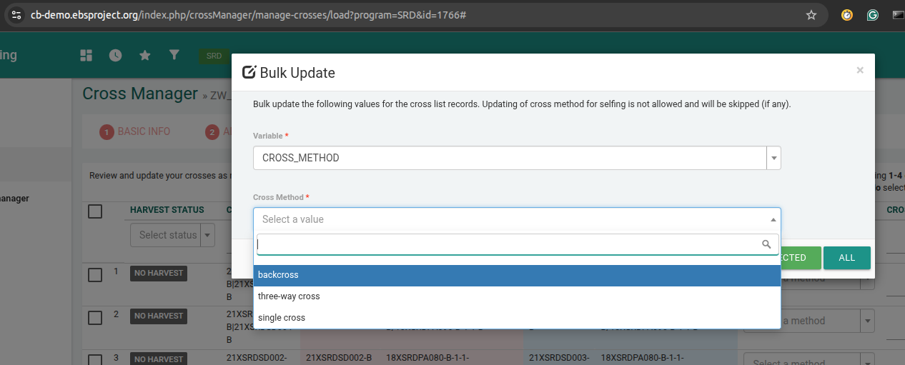Click the ALL button
The image size is (905, 365).
[846, 258]
